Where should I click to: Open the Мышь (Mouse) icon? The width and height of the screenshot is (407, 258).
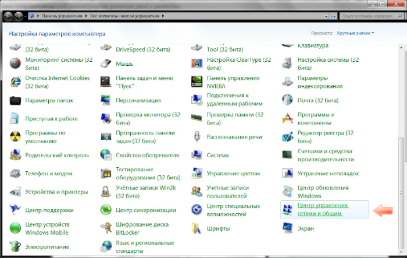106,63
